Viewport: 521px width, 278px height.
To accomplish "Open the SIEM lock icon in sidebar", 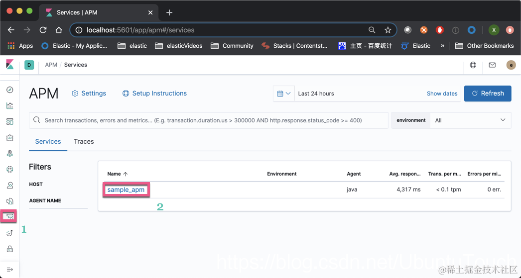I will [x=9, y=249].
